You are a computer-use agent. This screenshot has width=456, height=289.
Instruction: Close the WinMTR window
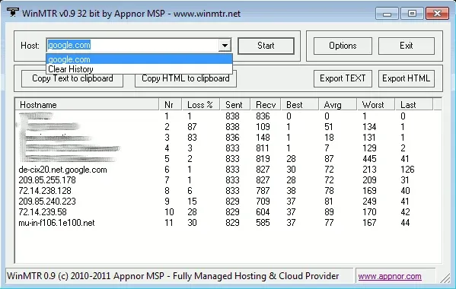(x=437, y=14)
